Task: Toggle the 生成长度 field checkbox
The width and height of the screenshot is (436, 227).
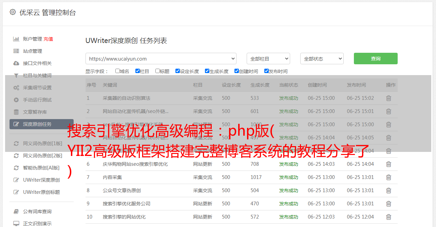Action: click(207, 71)
